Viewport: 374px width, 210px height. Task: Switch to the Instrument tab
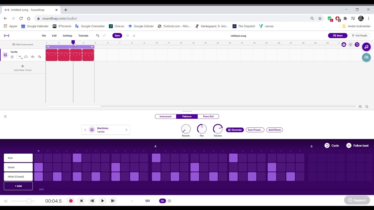pyautogui.click(x=166, y=116)
